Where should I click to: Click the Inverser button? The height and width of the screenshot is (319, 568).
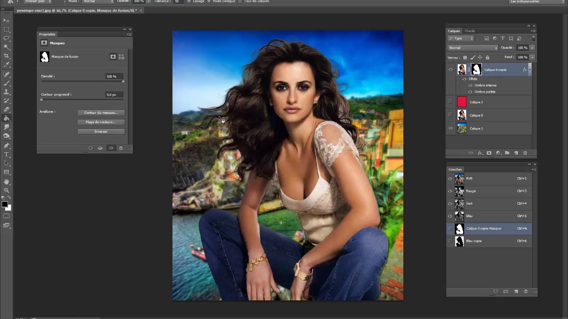tap(101, 132)
